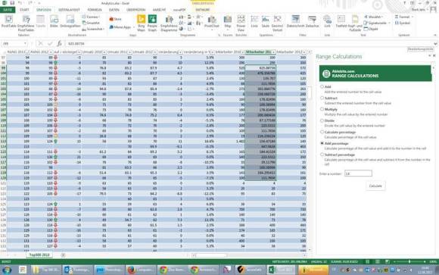This screenshot has height=275, width=439.
Task: Adjust the zoom slider in status bar
Action: (409, 261)
